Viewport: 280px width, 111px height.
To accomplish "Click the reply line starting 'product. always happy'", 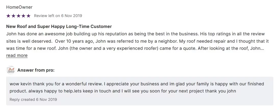I will pyautogui.click(x=123, y=91).
